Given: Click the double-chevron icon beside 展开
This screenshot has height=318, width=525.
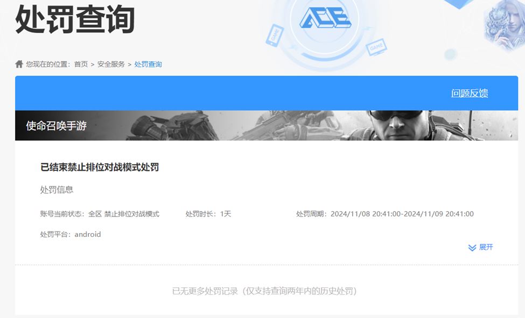Looking at the screenshot, I should [x=472, y=248].
